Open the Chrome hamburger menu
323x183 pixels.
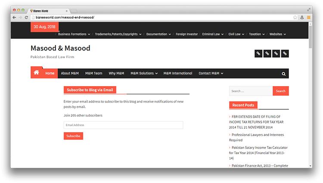click(308, 17)
